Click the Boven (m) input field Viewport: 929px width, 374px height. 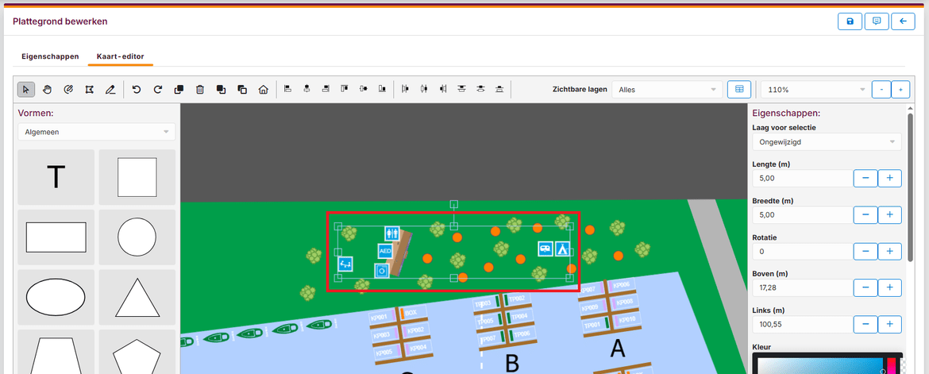coord(800,287)
